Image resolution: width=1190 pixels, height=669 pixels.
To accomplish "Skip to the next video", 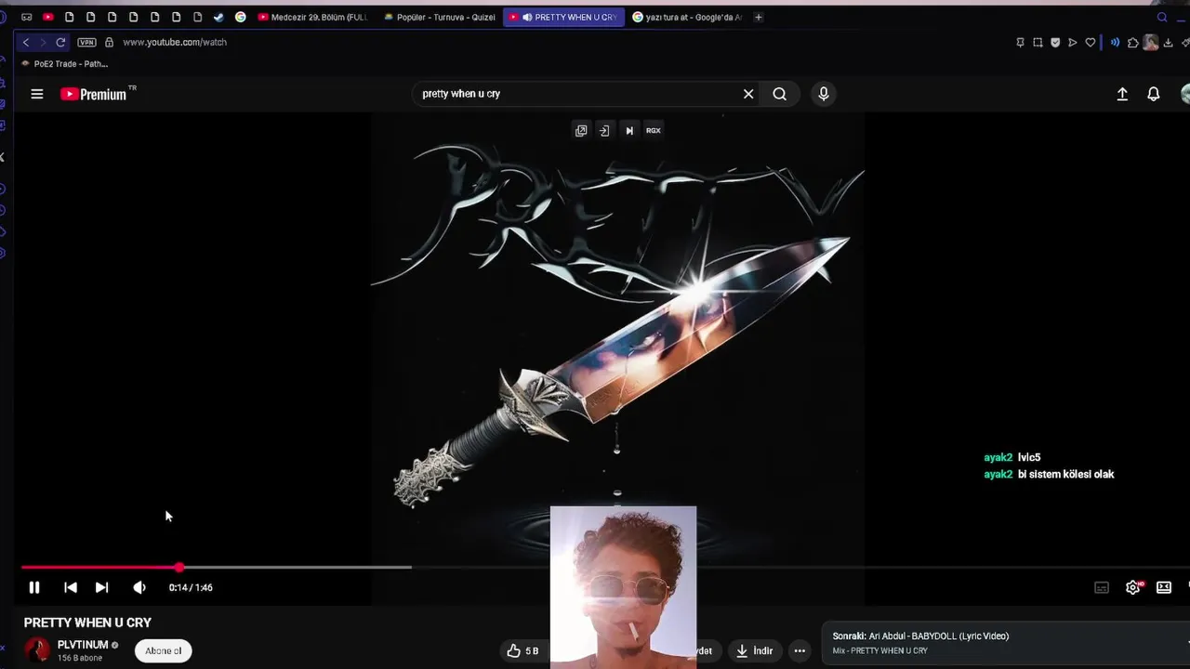I will click(102, 587).
